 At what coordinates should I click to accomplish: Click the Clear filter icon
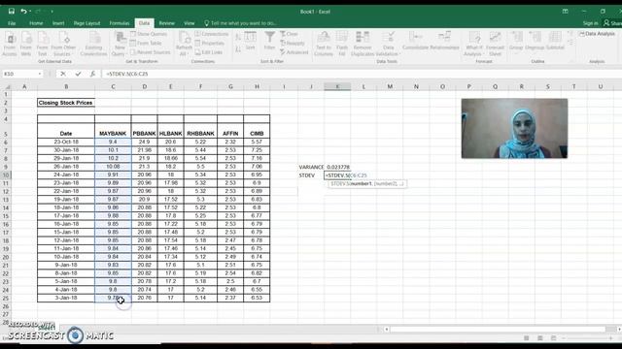(283, 34)
